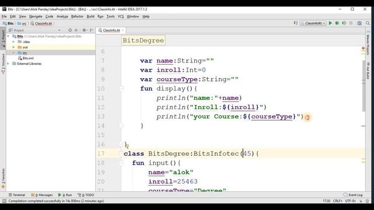
Task: Toggle the Project tool window side tab
Action: 3,38
